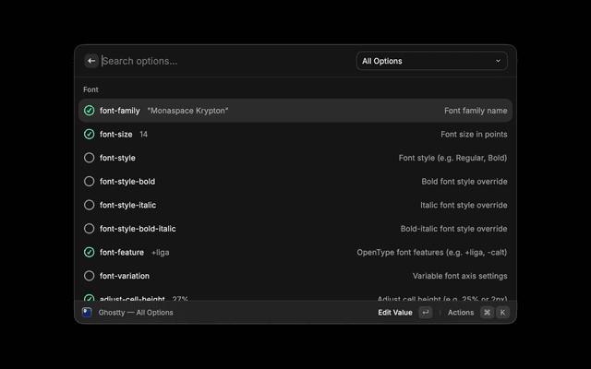591x369 pixels.
Task: Focus the Search options input field
Action: (x=222, y=61)
